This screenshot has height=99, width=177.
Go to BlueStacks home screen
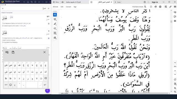(28, 2)
